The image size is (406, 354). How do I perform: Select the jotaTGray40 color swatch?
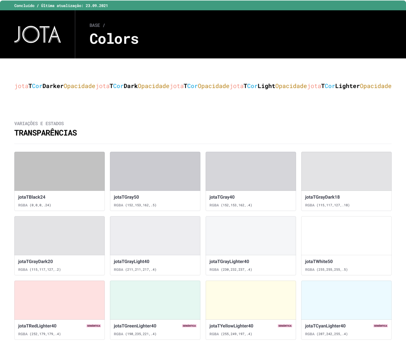point(251,171)
